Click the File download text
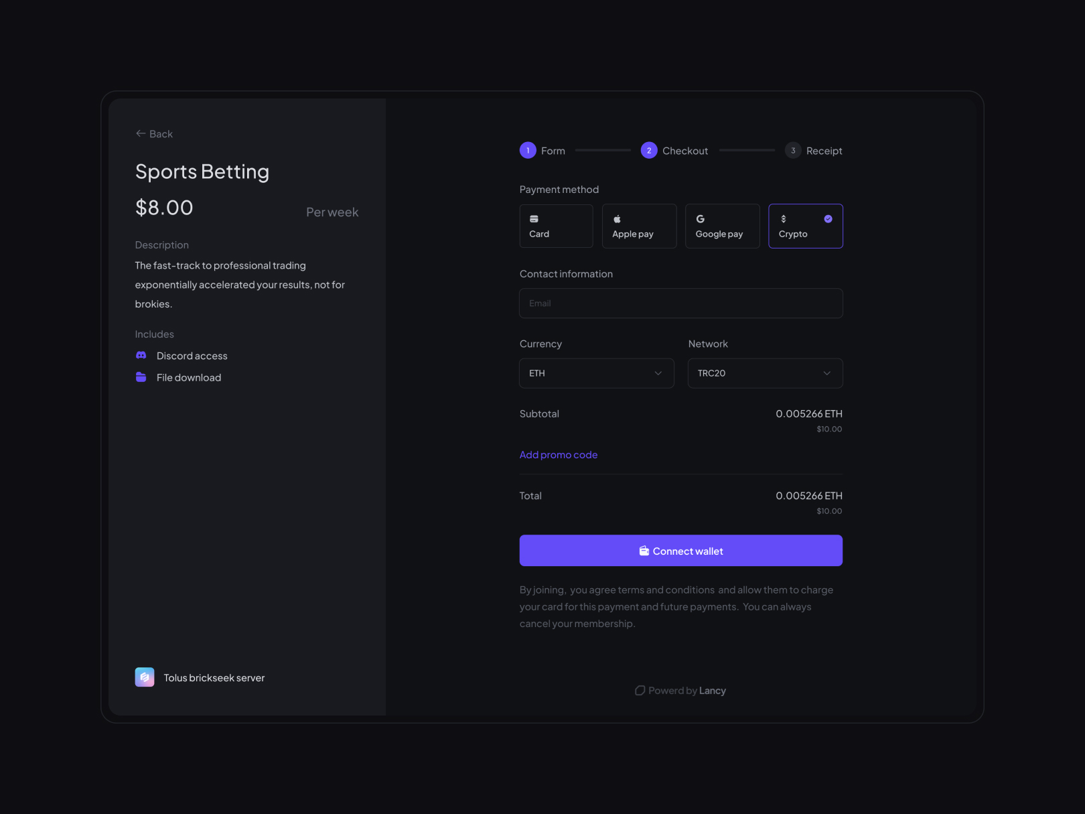 (189, 378)
